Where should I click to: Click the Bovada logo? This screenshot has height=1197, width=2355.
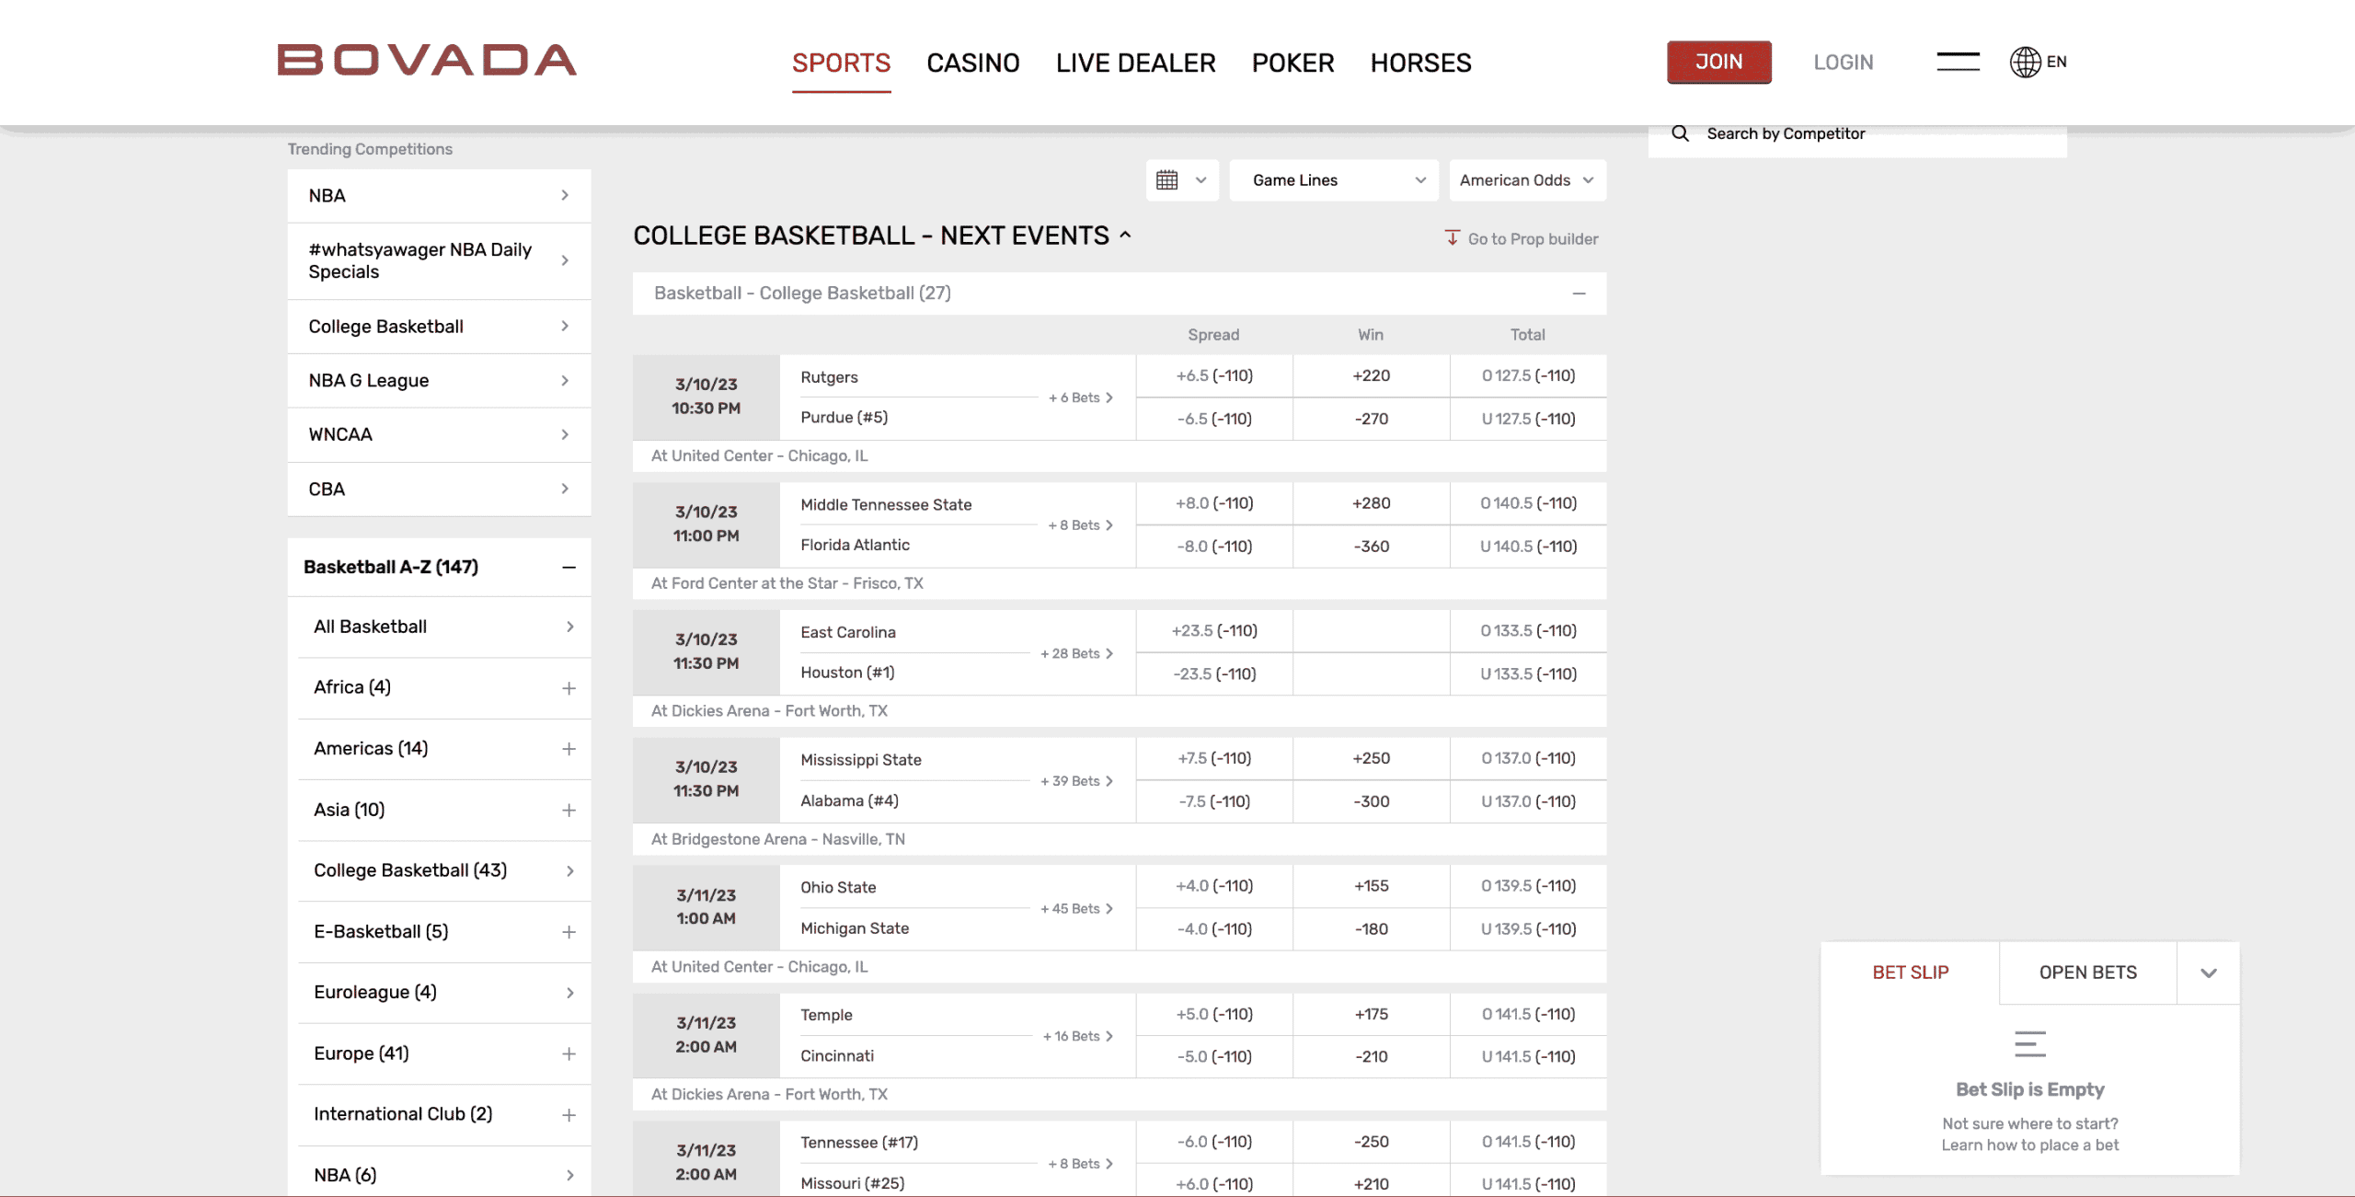pos(427,61)
